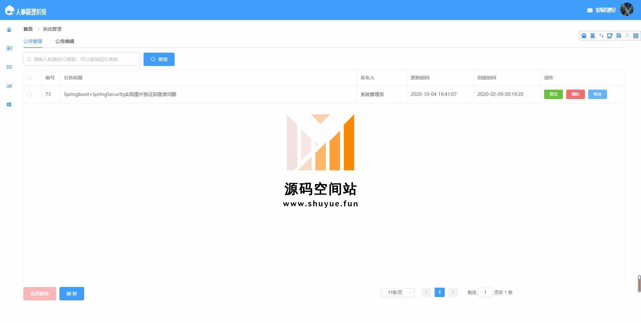The height and width of the screenshot is (323, 641).
Task: Open the Windows-logo system sidebar icon
Action: 9,104
